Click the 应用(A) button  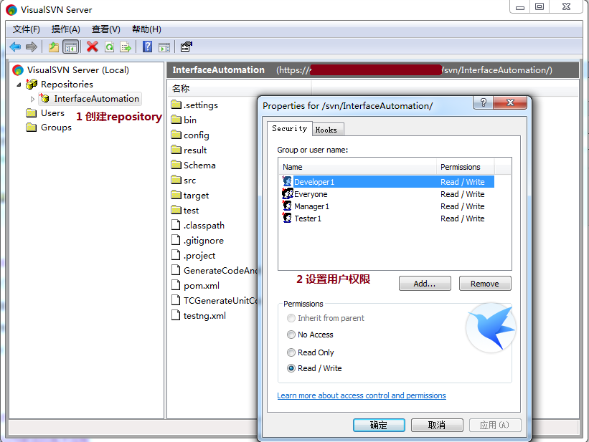tap(495, 425)
